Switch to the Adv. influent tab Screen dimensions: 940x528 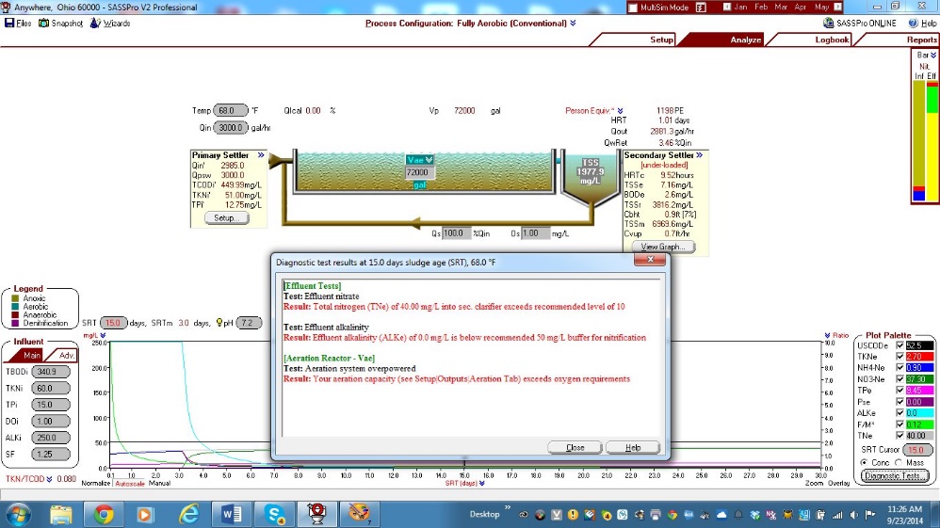[67, 355]
